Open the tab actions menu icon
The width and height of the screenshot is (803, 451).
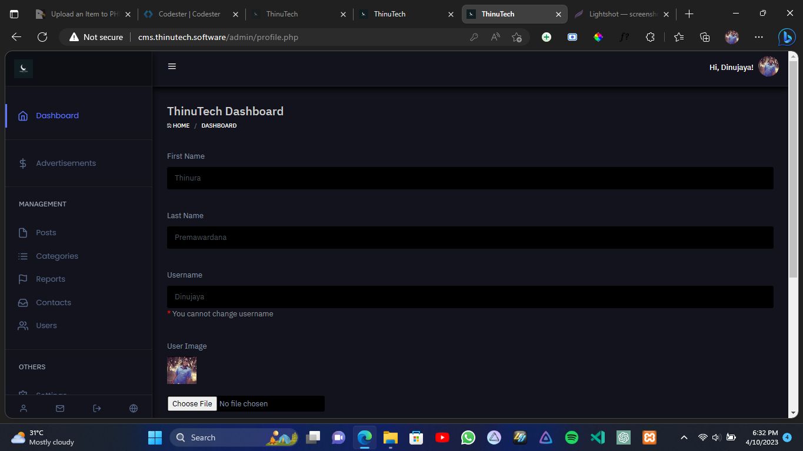(x=15, y=14)
